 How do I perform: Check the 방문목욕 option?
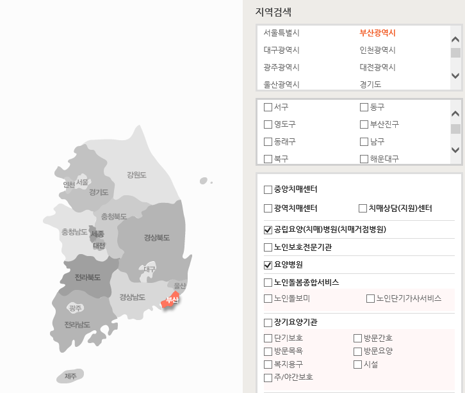click(268, 351)
